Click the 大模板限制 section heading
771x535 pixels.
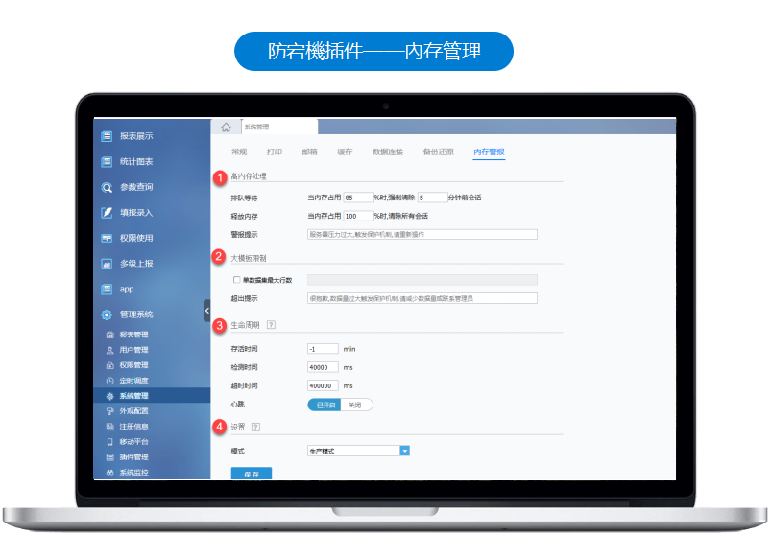pos(249,258)
